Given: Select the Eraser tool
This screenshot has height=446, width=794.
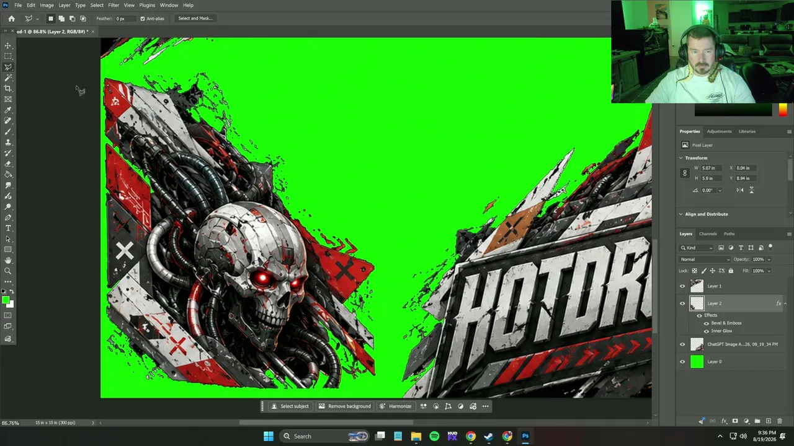Looking at the screenshot, I should [x=8, y=164].
